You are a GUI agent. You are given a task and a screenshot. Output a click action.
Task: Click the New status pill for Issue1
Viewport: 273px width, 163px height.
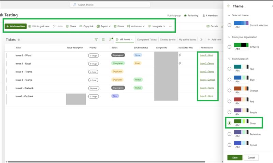(x=115, y=96)
